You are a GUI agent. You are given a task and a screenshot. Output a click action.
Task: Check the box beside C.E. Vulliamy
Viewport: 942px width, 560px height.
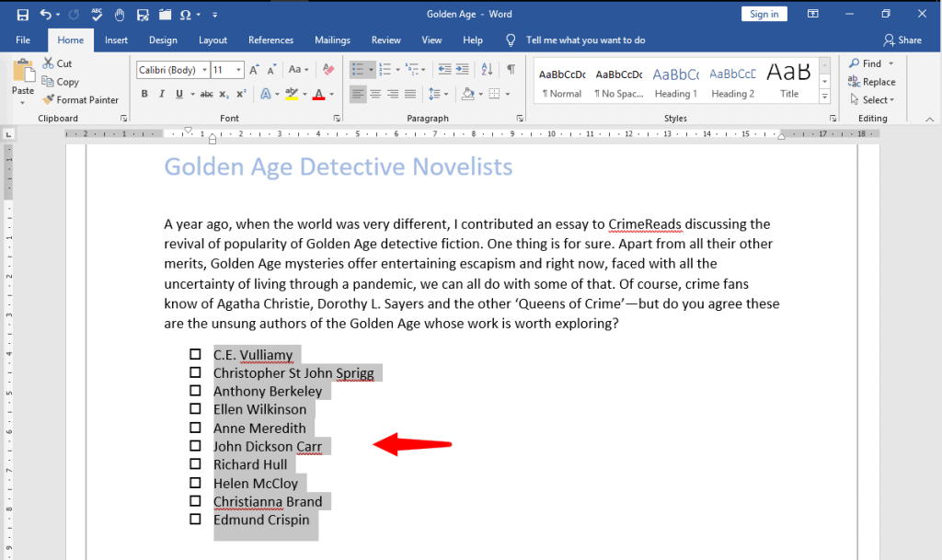click(195, 354)
